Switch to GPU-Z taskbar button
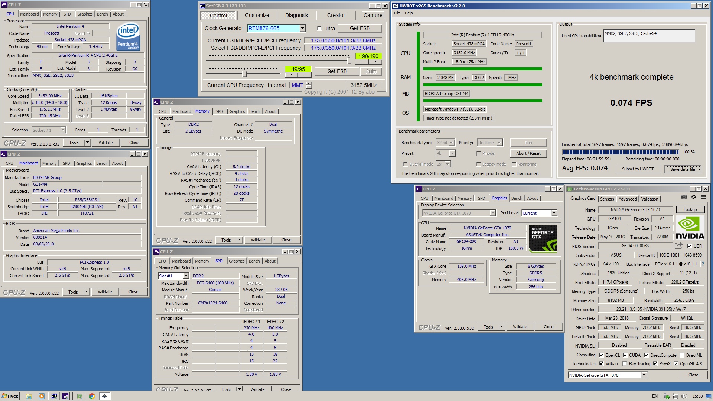This screenshot has width=713, height=401. coord(79,396)
